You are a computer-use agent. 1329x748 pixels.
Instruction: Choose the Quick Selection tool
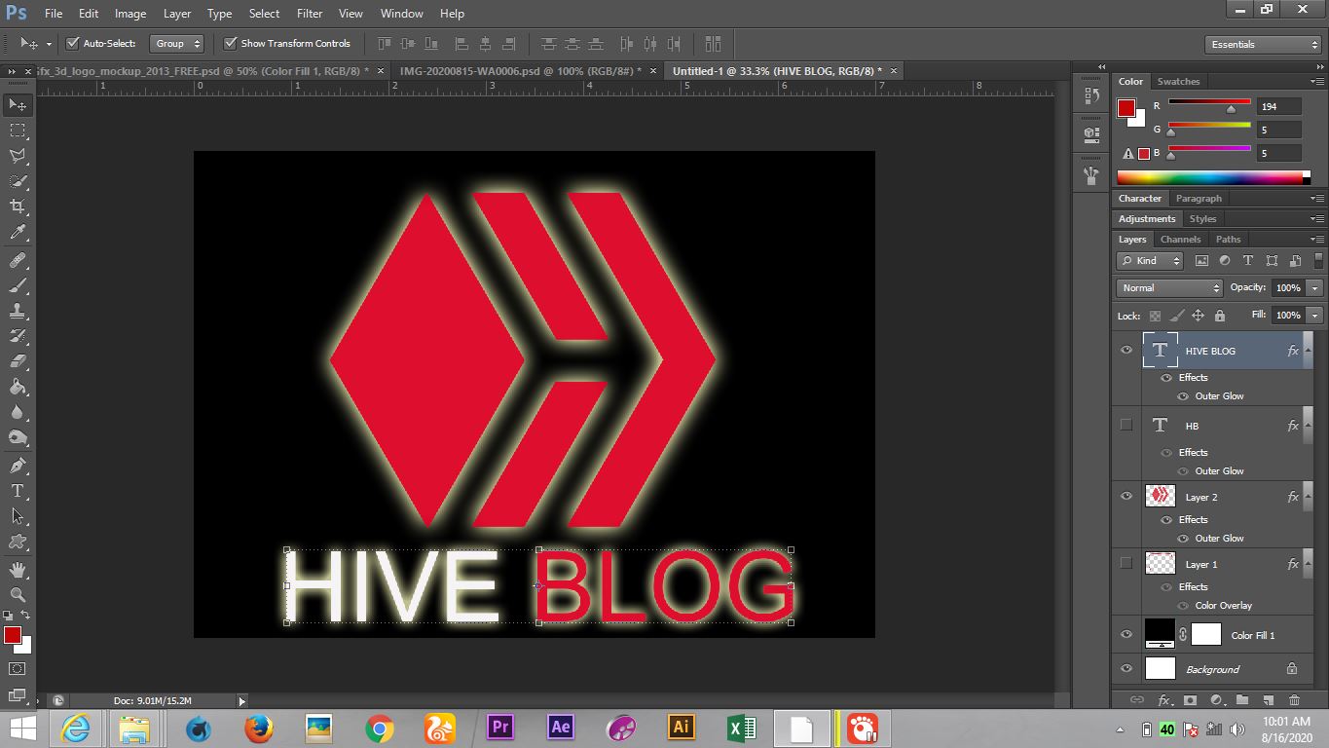click(18, 181)
